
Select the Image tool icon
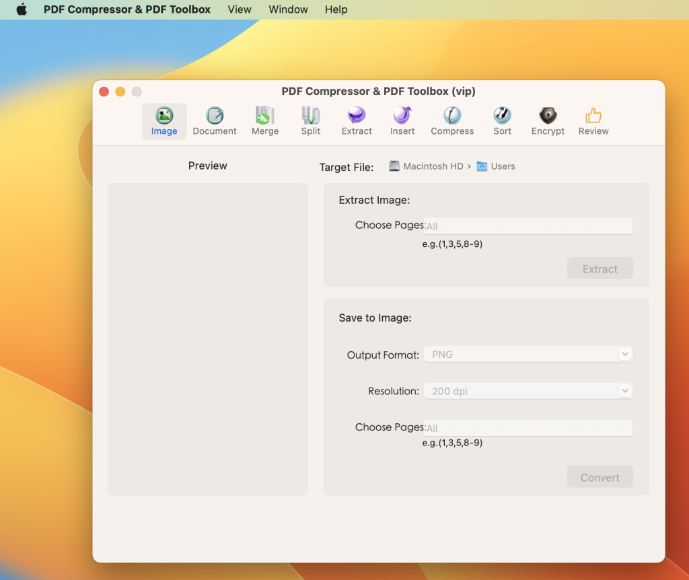click(x=164, y=116)
